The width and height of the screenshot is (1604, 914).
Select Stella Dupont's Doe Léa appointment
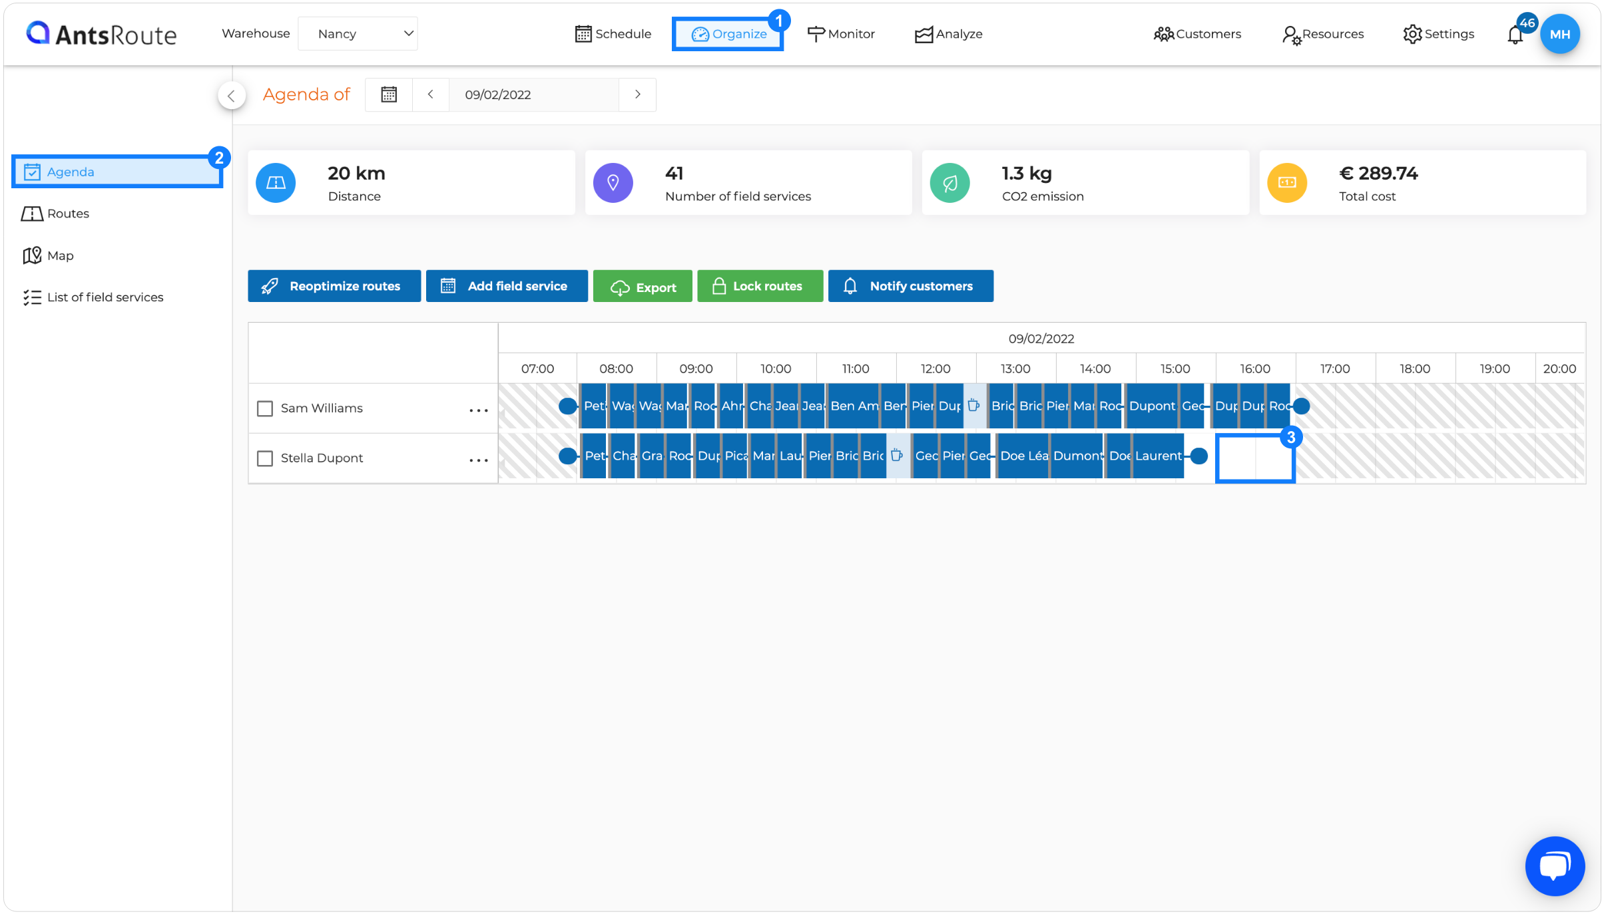(x=1023, y=456)
